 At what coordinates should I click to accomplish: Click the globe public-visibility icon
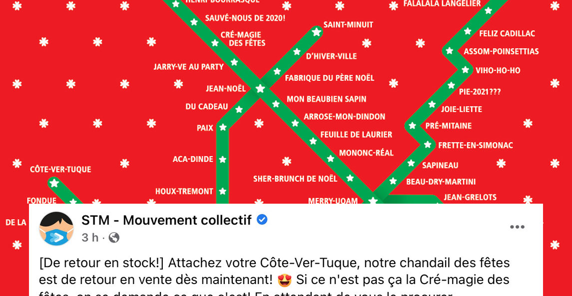[114, 238]
